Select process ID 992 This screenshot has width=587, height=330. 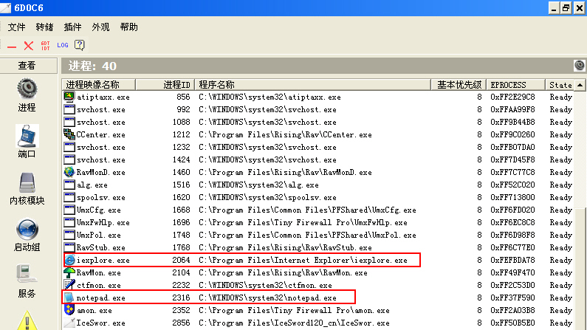pos(183,109)
